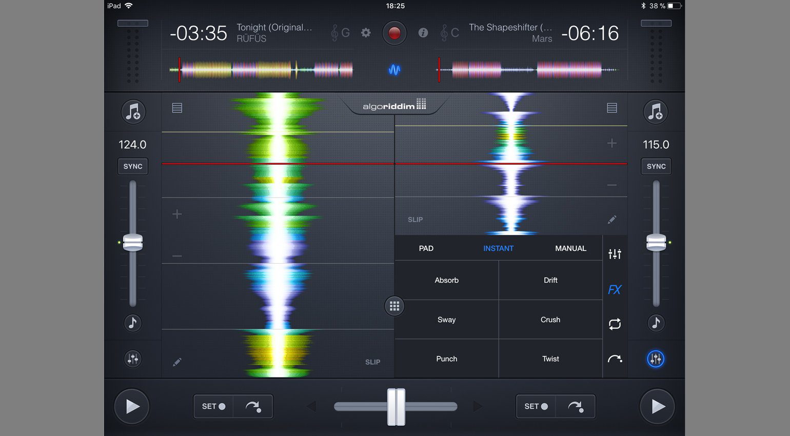Tap the Wi-Fi status icon
Screen dimensions: 790x436
[128, 6]
